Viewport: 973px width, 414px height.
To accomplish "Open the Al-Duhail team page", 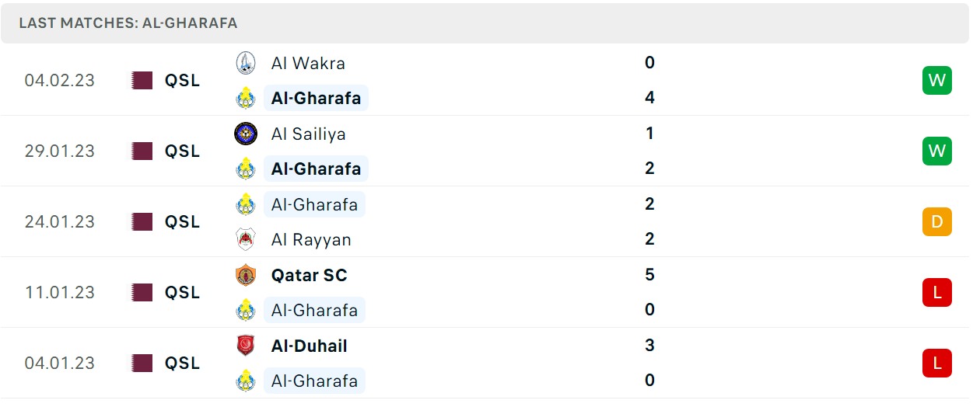I will coord(309,346).
